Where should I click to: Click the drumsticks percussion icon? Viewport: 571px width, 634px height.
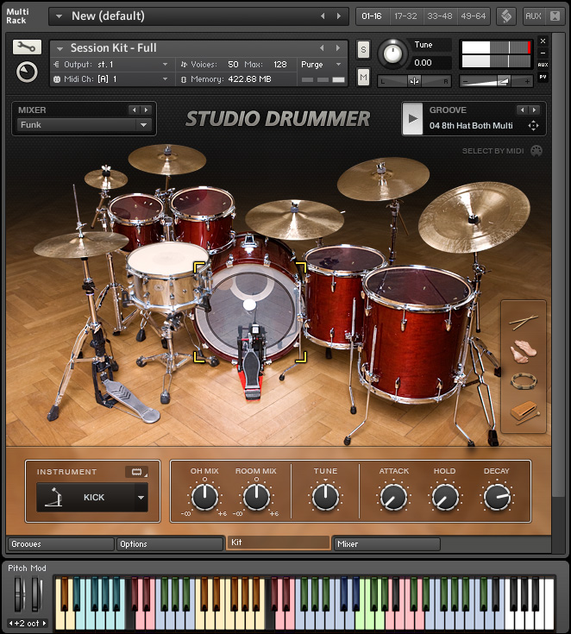point(524,321)
